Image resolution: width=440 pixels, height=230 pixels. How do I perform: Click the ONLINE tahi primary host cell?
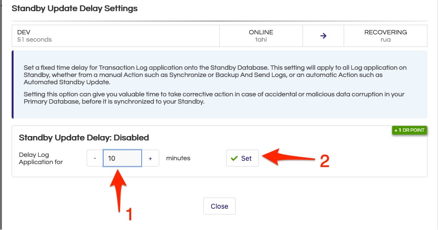pos(261,36)
